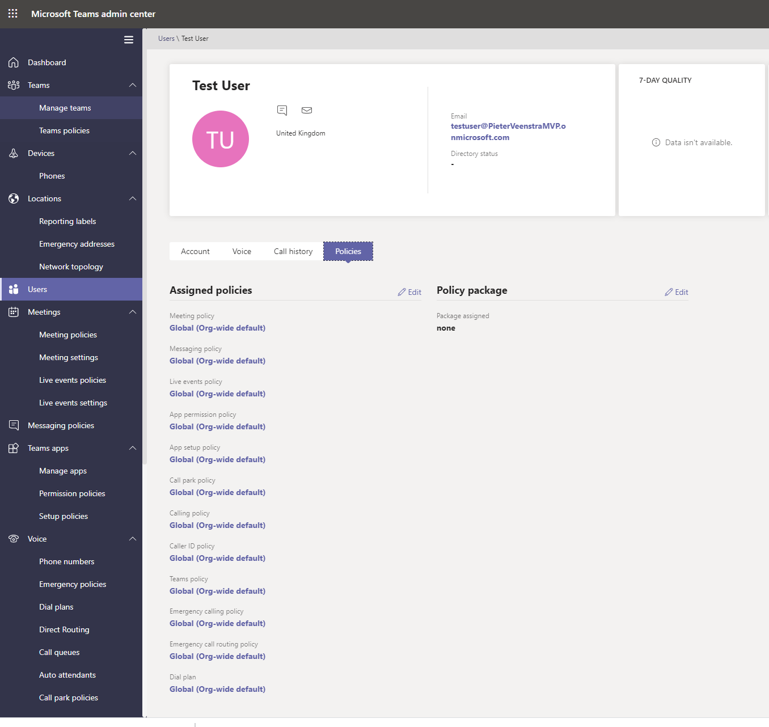Navigate to Auto attendants
The width and height of the screenshot is (769, 727).
pyautogui.click(x=71, y=675)
